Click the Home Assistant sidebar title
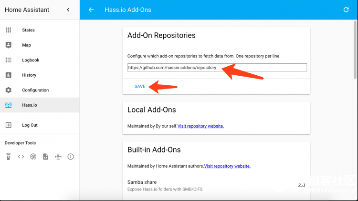 27,10
